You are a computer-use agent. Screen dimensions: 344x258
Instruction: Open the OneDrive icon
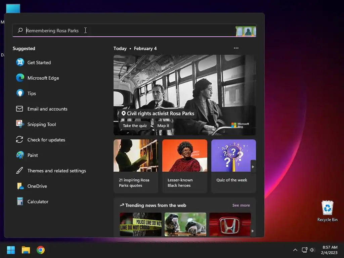pyautogui.click(x=20, y=186)
